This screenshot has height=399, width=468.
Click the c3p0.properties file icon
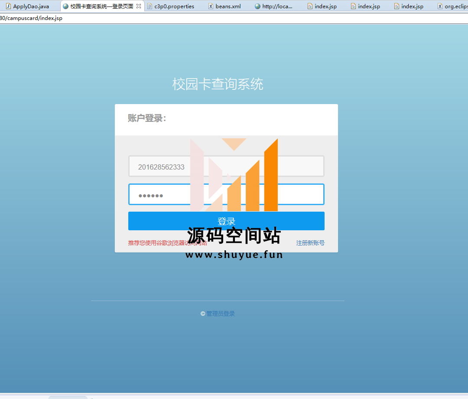tap(149, 7)
